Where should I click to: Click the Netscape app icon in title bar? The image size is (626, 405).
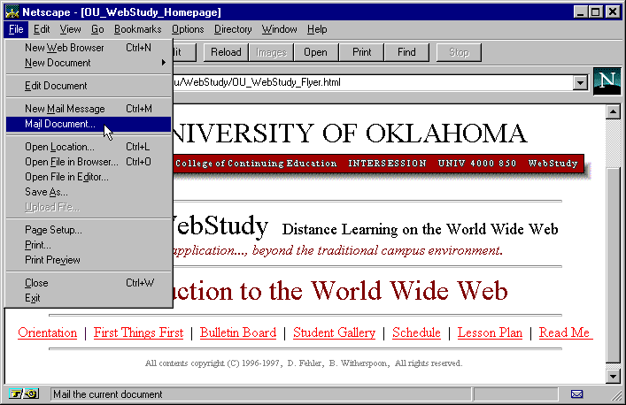pos(12,12)
